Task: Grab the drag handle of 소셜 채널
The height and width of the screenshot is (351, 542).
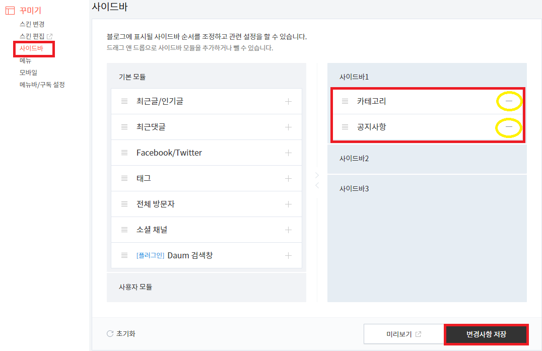Action: [124, 230]
